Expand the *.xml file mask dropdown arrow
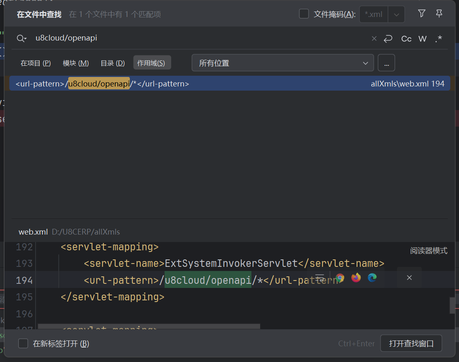Image resolution: width=459 pixels, height=362 pixels. tap(397, 14)
